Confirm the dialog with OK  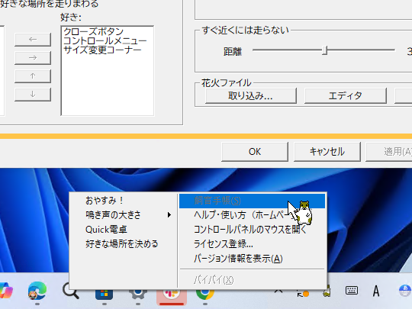tap(255, 152)
